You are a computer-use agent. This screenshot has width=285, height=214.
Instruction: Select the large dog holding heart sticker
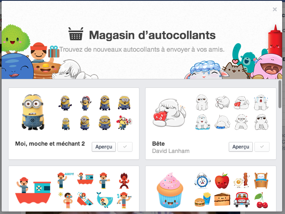(169, 113)
